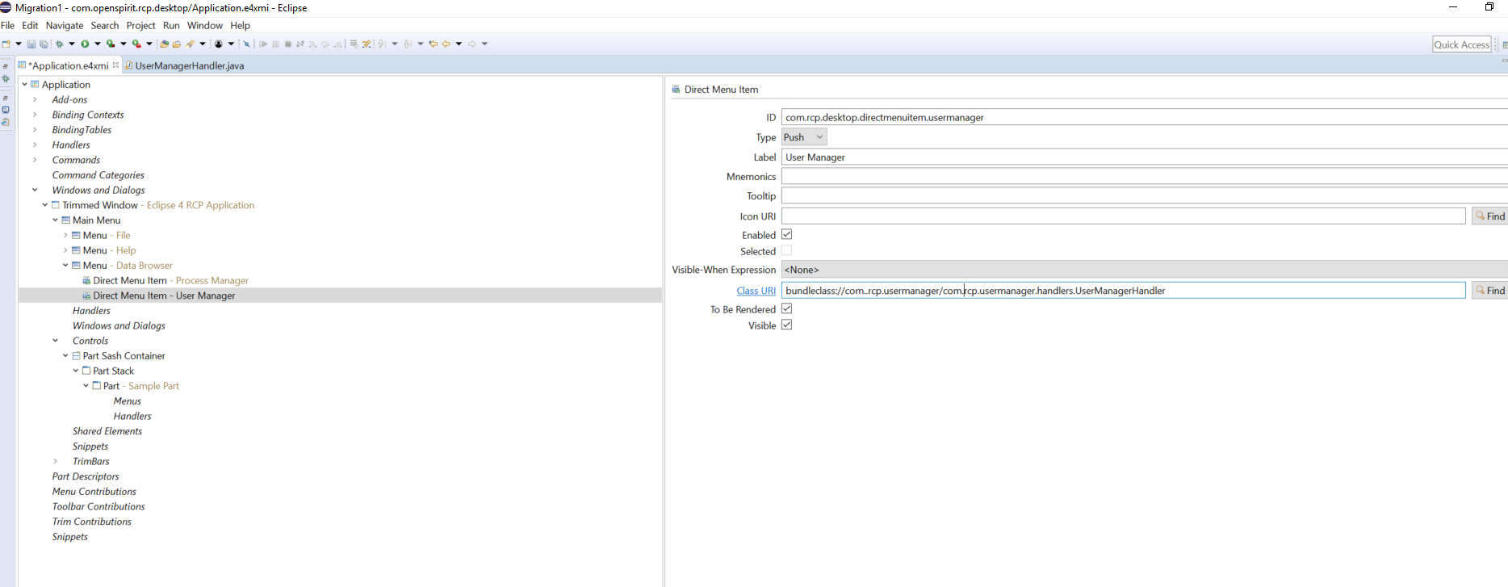
Task: Click the Mnemonics input field
Action: click(x=1144, y=176)
